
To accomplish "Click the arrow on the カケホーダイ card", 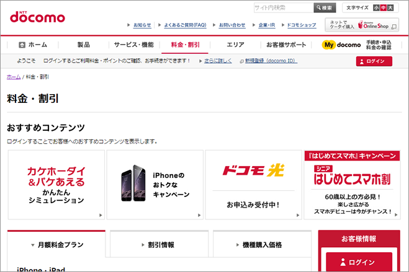I will pos(101,215).
